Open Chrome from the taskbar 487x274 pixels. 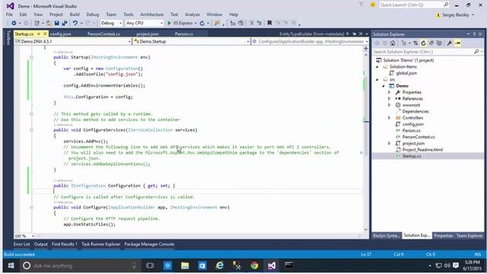254,266
